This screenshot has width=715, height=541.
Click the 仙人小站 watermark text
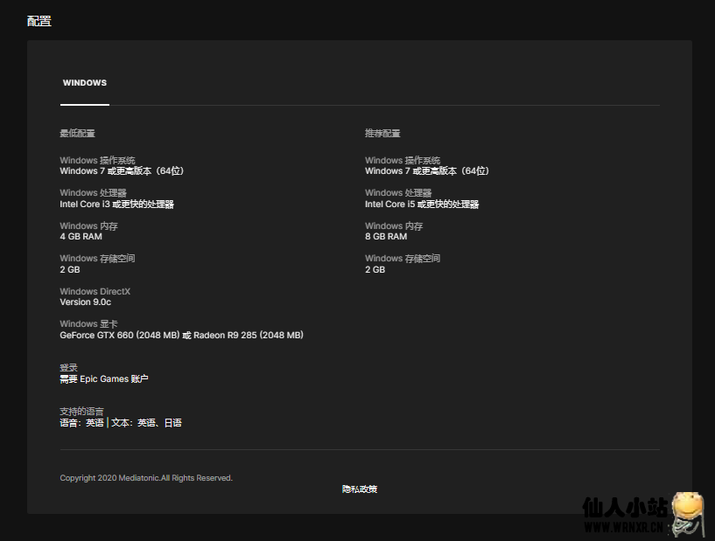pyautogui.click(x=625, y=508)
